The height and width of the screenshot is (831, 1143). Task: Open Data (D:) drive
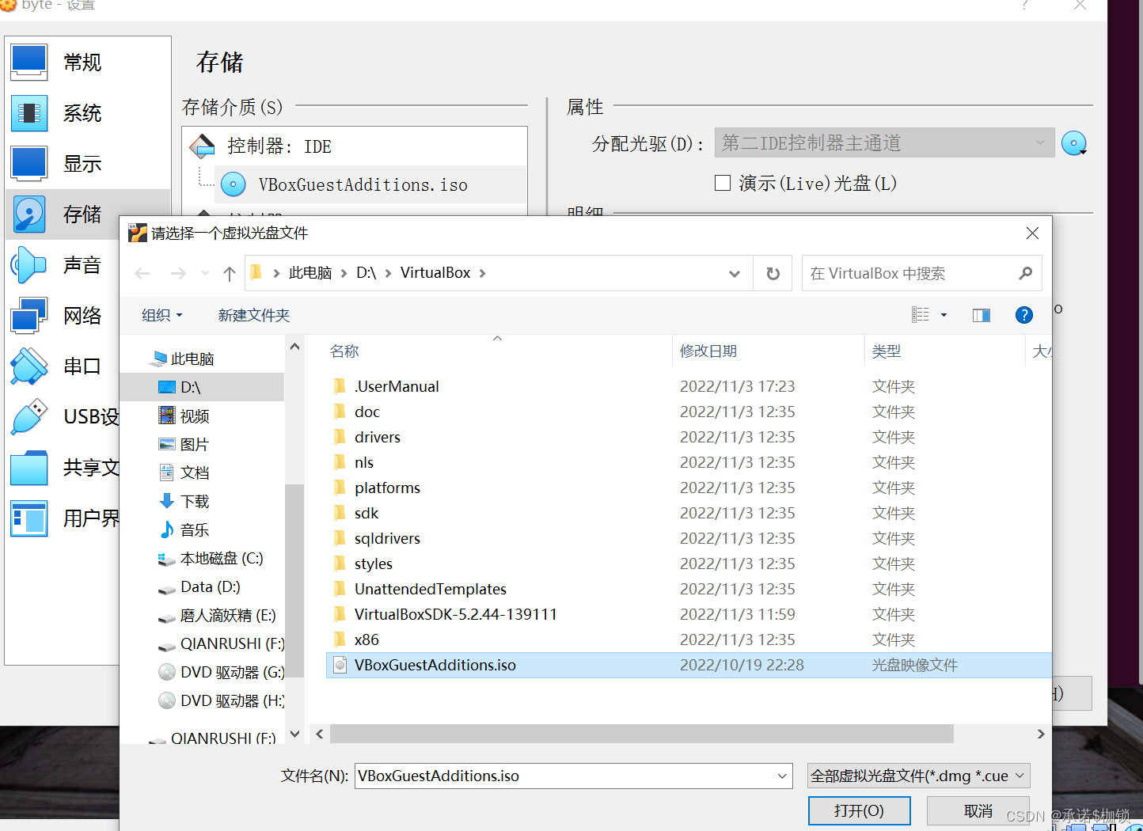[210, 586]
